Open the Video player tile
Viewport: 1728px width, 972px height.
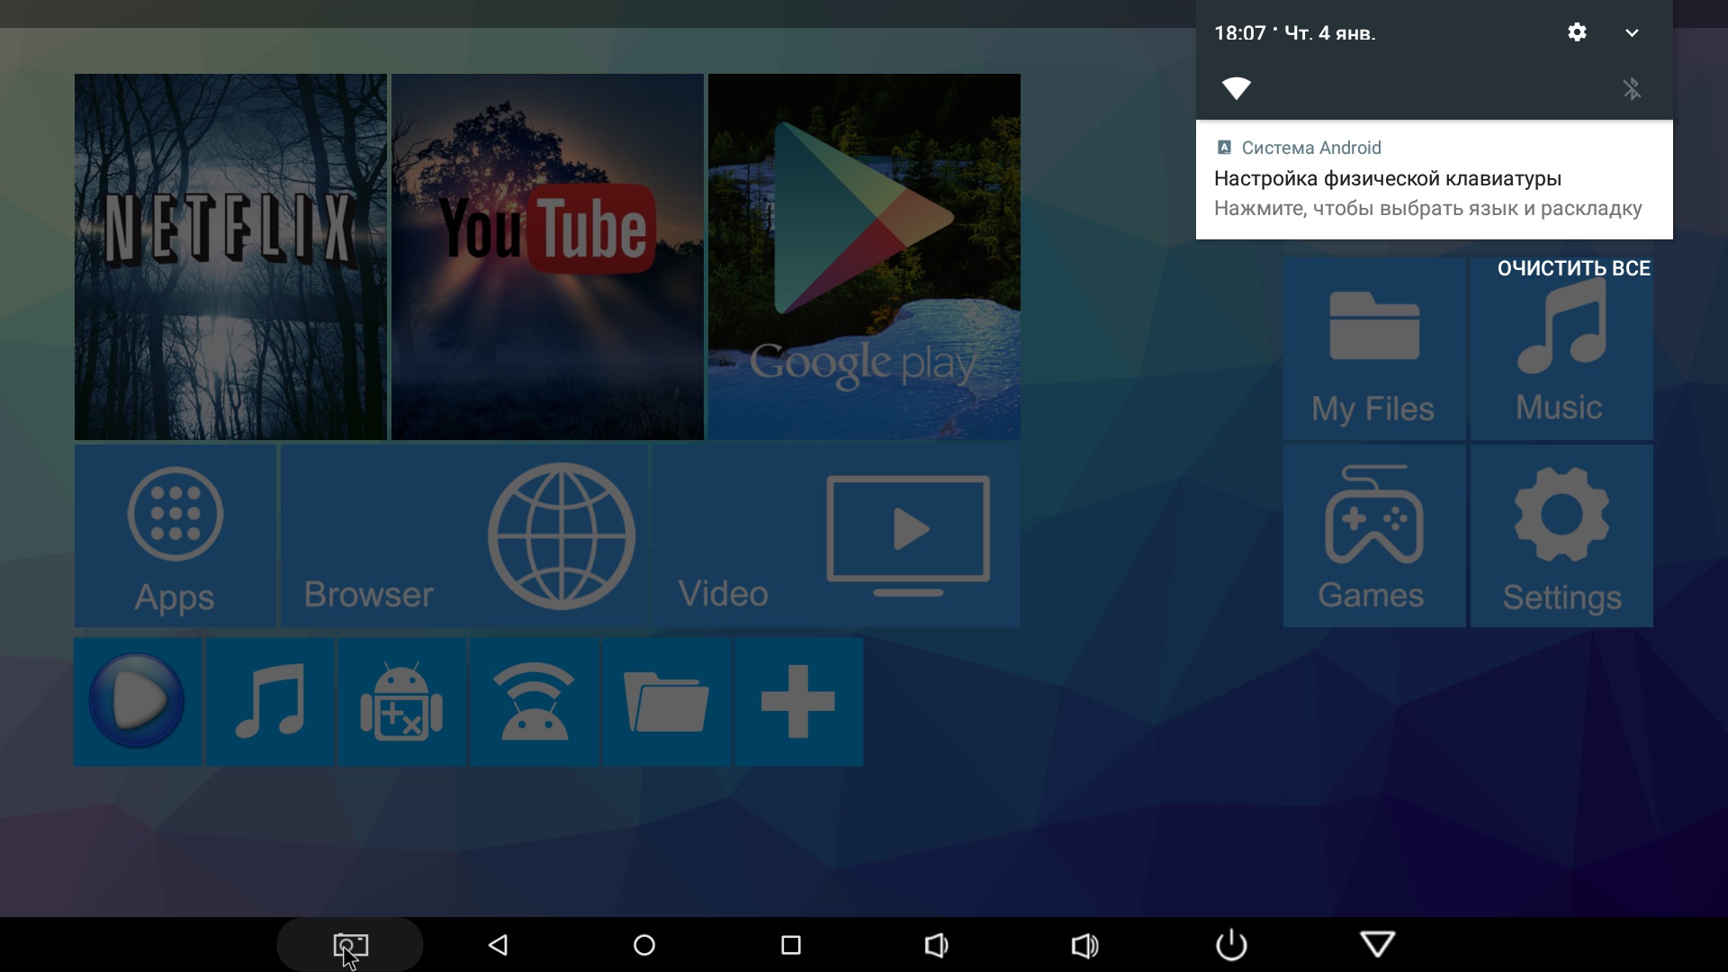[836, 535]
